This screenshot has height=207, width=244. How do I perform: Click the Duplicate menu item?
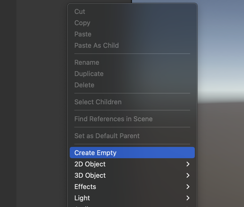pos(89,74)
